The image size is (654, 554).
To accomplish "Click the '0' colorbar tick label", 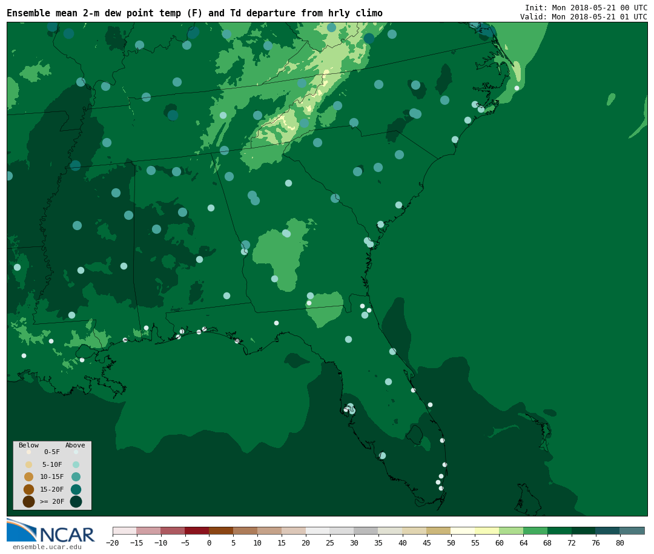I will (x=210, y=542).
